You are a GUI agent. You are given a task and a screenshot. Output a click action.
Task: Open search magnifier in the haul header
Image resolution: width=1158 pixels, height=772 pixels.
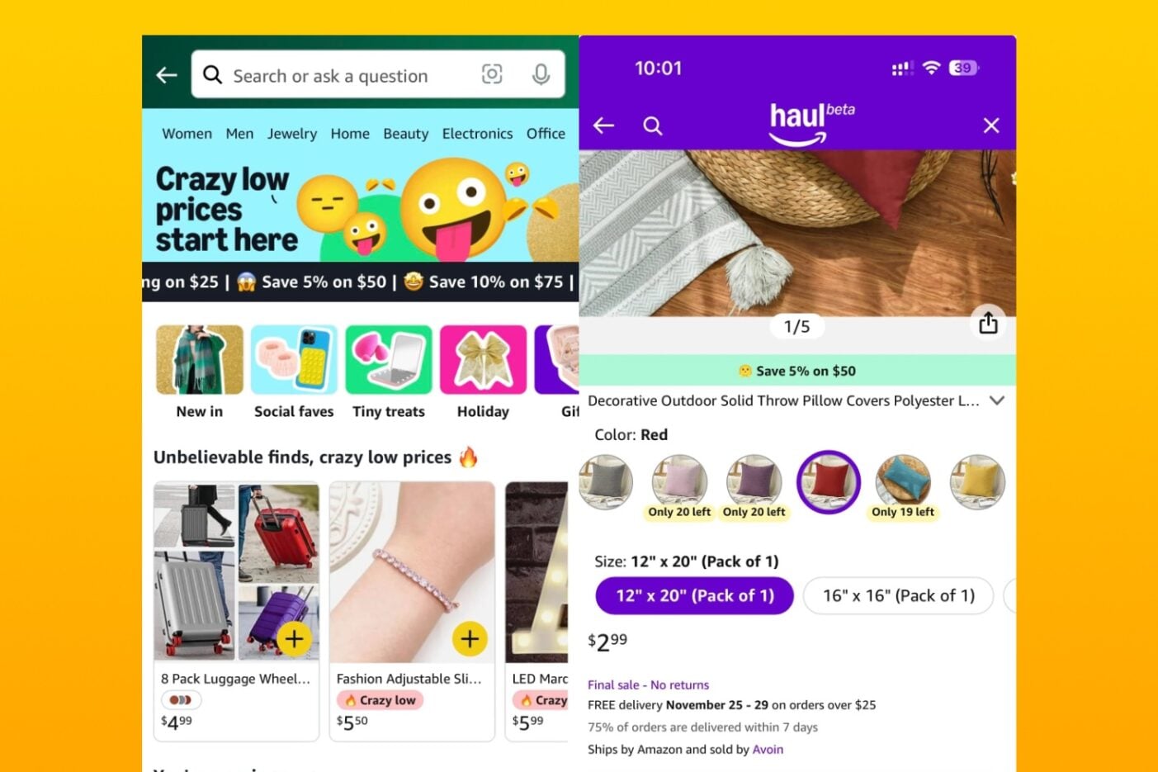pos(653,126)
